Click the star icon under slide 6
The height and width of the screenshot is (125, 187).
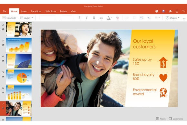[3, 92]
